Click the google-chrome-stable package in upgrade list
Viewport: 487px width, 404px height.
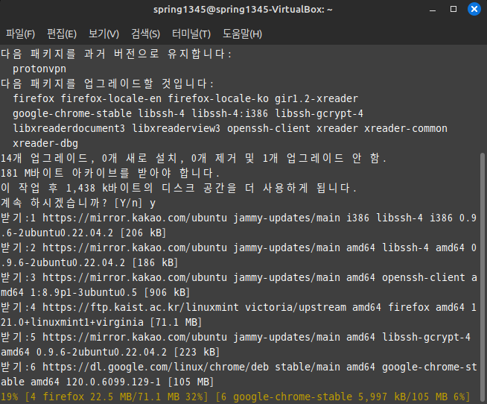click(72, 113)
